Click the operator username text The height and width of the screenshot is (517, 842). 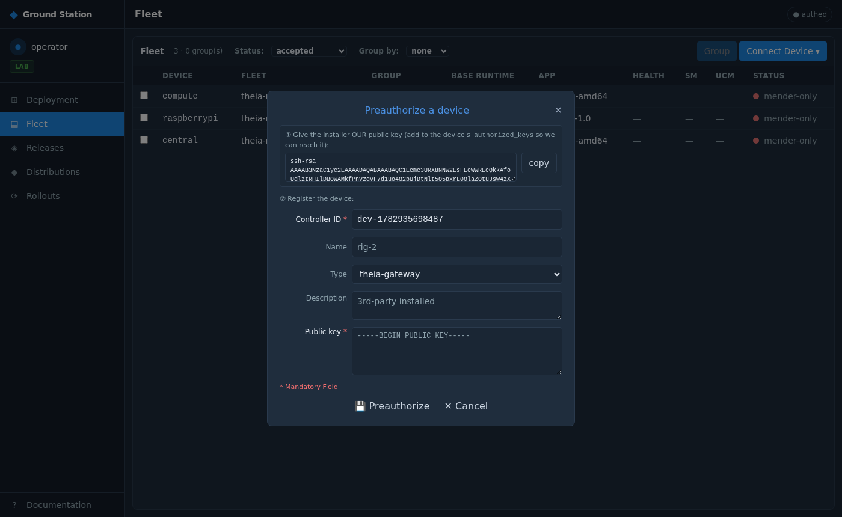click(x=49, y=47)
